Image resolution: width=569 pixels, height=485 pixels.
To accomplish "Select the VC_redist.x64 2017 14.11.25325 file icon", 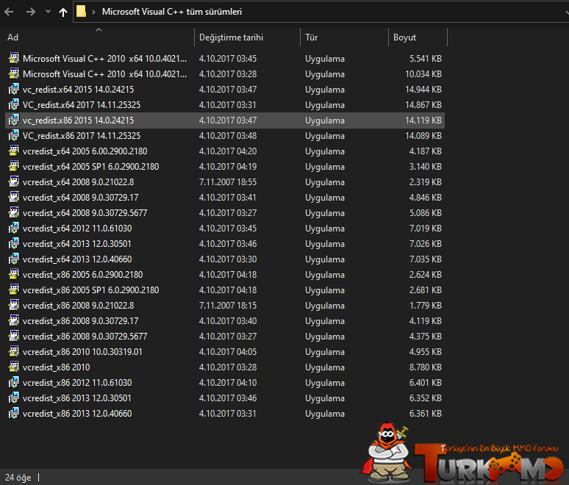I will point(14,105).
